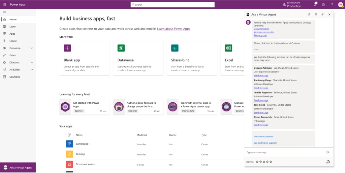Image resolution: width=345 pixels, height=173 pixels.
Task: Open the settings gear icon
Action: tap(323, 5)
